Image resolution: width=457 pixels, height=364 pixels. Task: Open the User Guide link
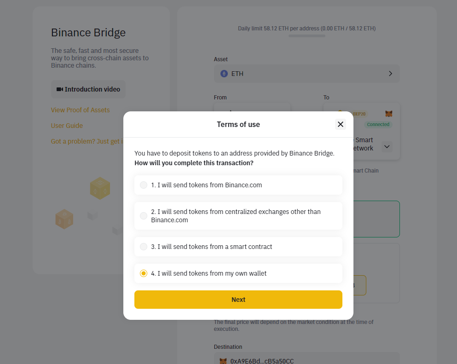click(x=67, y=126)
